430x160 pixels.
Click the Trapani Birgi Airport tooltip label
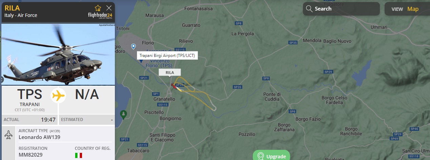(167, 56)
